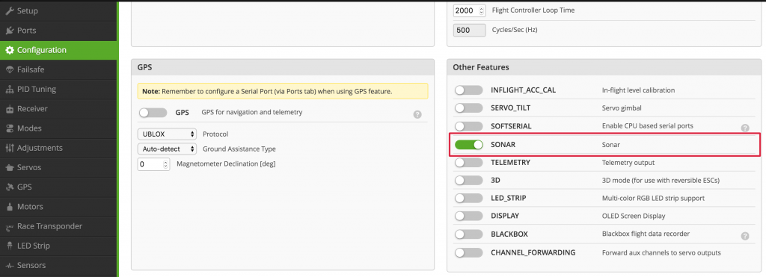Open the Setup tab
The height and width of the screenshot is (277, 766).
[58, 10]
